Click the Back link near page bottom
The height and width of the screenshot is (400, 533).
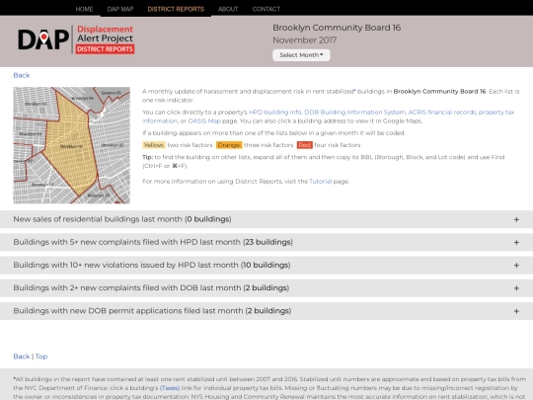point(22,357)
